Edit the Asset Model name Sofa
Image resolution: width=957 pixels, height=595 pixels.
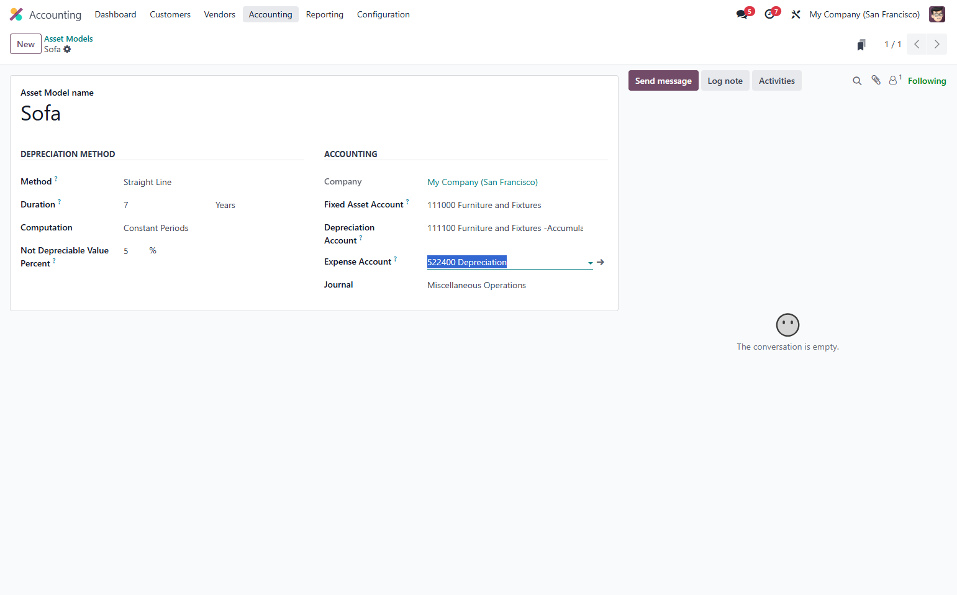tap(314, 114)
